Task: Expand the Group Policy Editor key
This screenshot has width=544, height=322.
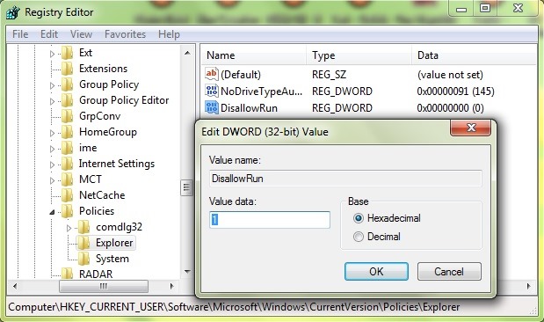Action: 52,101
